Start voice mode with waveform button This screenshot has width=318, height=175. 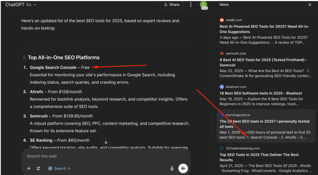183,168
